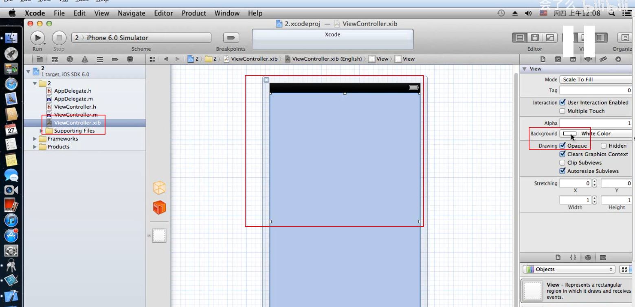Show the File inspector
The width and height of the screenshot is (635, 307).
(x=543, y=59)
